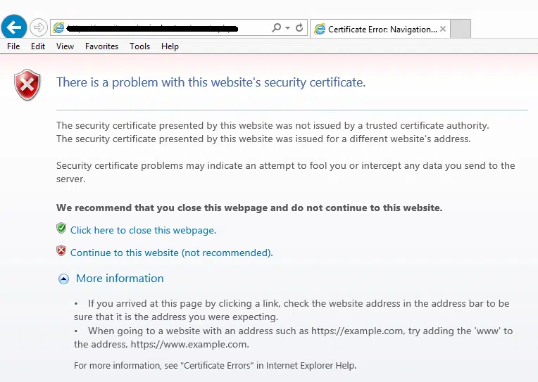Click the Refresh page icon
The height and width of the screenshot is (382, 538).
point(299,28)
